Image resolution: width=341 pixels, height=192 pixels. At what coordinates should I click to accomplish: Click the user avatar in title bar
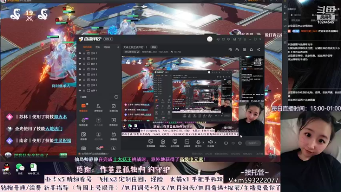(210, 39)
